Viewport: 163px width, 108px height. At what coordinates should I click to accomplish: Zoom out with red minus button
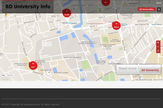[158, 47]
